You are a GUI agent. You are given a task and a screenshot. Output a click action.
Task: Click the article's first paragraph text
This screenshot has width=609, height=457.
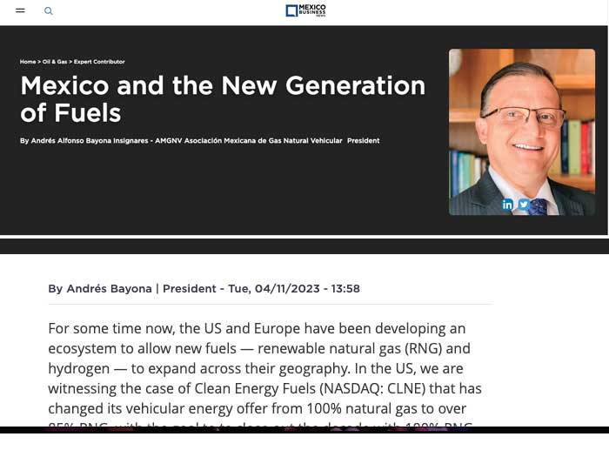point(264,373)
